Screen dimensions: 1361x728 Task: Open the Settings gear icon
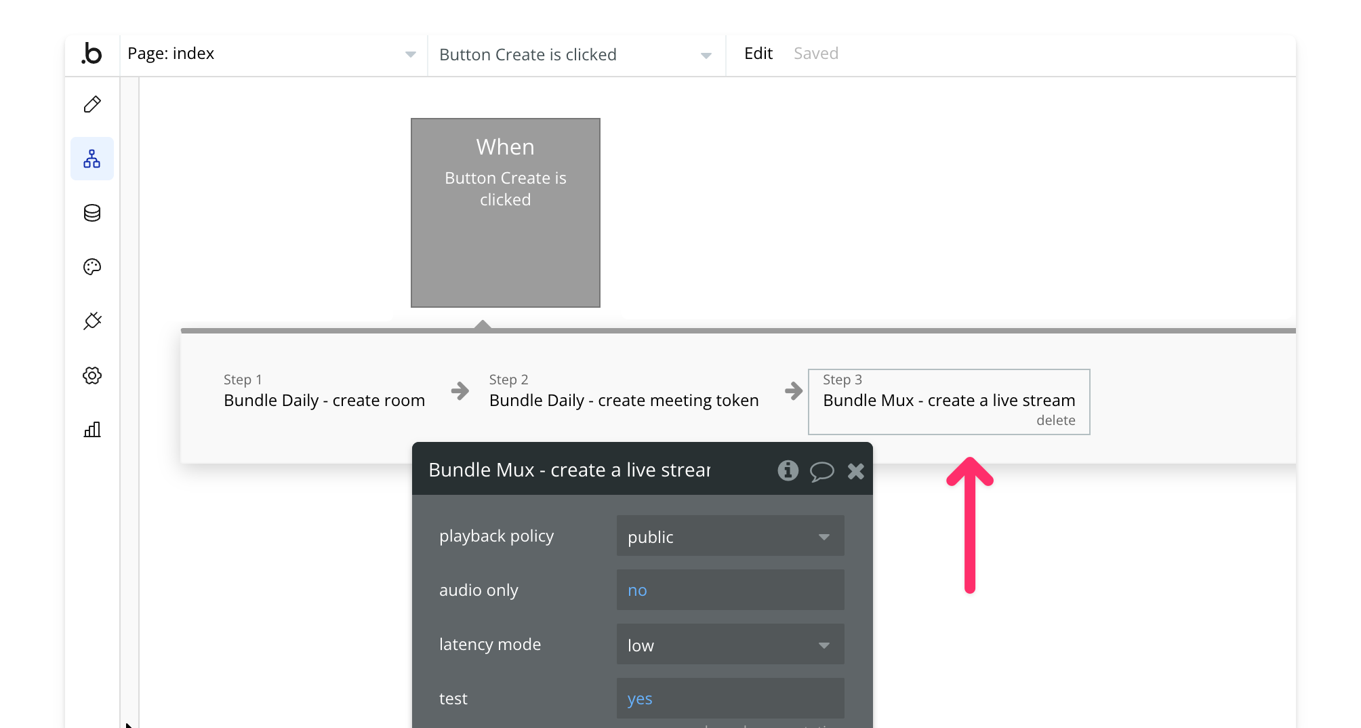[x=92, y=376]
